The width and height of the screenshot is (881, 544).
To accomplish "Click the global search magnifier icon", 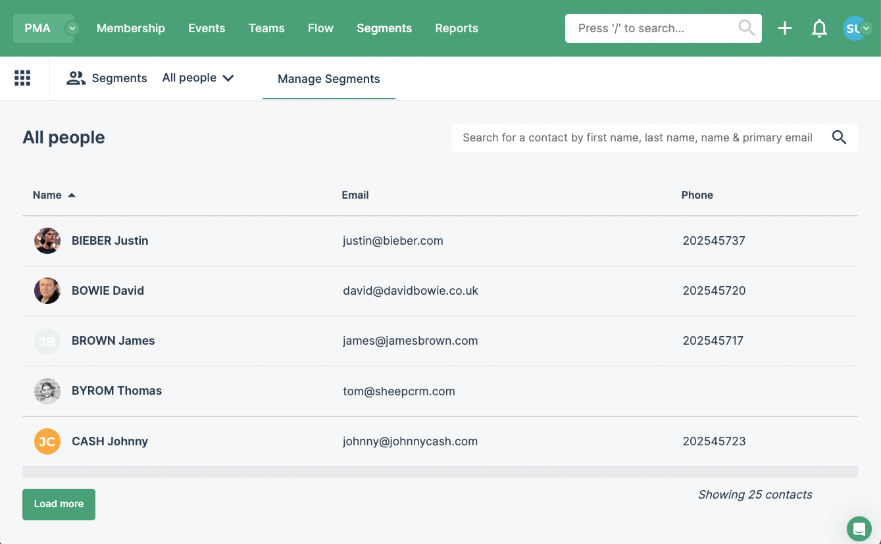I will pyautogui.click(x=745, y=28).
